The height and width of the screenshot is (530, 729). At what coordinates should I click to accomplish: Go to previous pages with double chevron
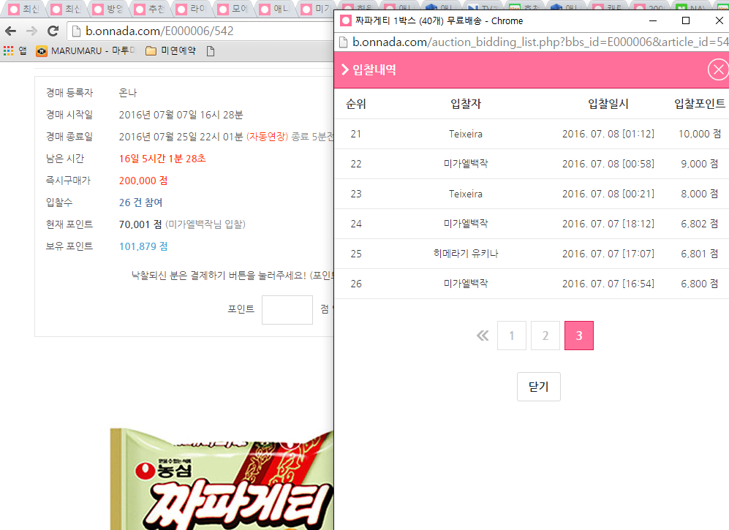click(x=483, y=336)
